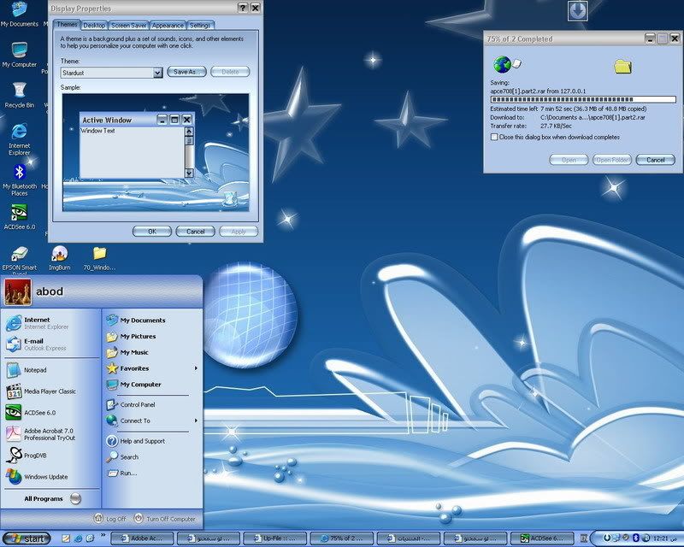Viewport: 684px width, 547px height.
Task: Switch to Up-File taskbar button
Action: click(275, 538)
